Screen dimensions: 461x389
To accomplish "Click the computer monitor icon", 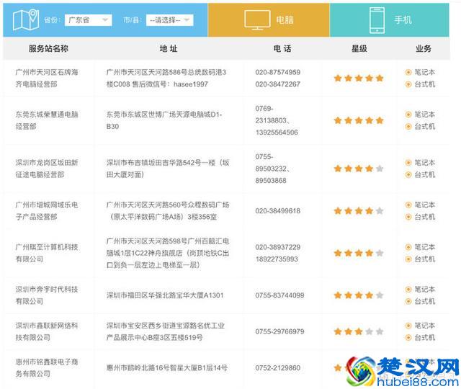I will tap(257, 19).
